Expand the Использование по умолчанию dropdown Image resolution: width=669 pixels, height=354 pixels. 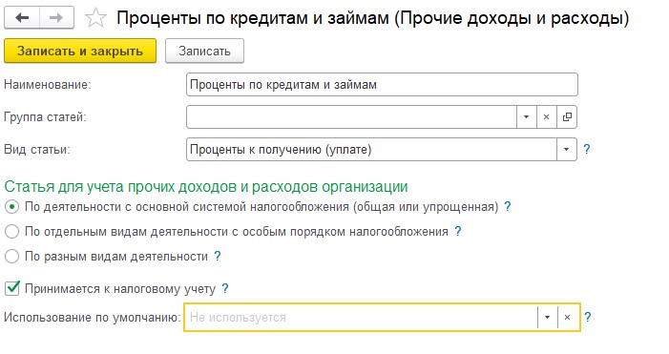tap(547, 318)
